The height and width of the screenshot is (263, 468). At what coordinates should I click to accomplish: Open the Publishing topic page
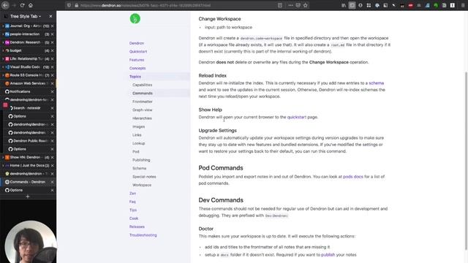click(x=141, y=160)
